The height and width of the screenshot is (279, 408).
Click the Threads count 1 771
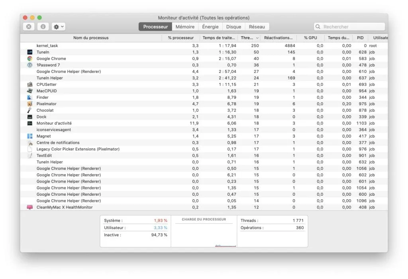tap(298, 220)
